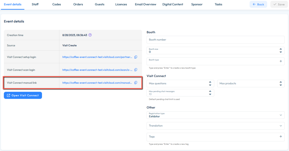Image resolution: width=289 pixels, height=151 pixels.
Task: Switch to the Staff tab
Action: pyautogui.click(x=35, y=5)
